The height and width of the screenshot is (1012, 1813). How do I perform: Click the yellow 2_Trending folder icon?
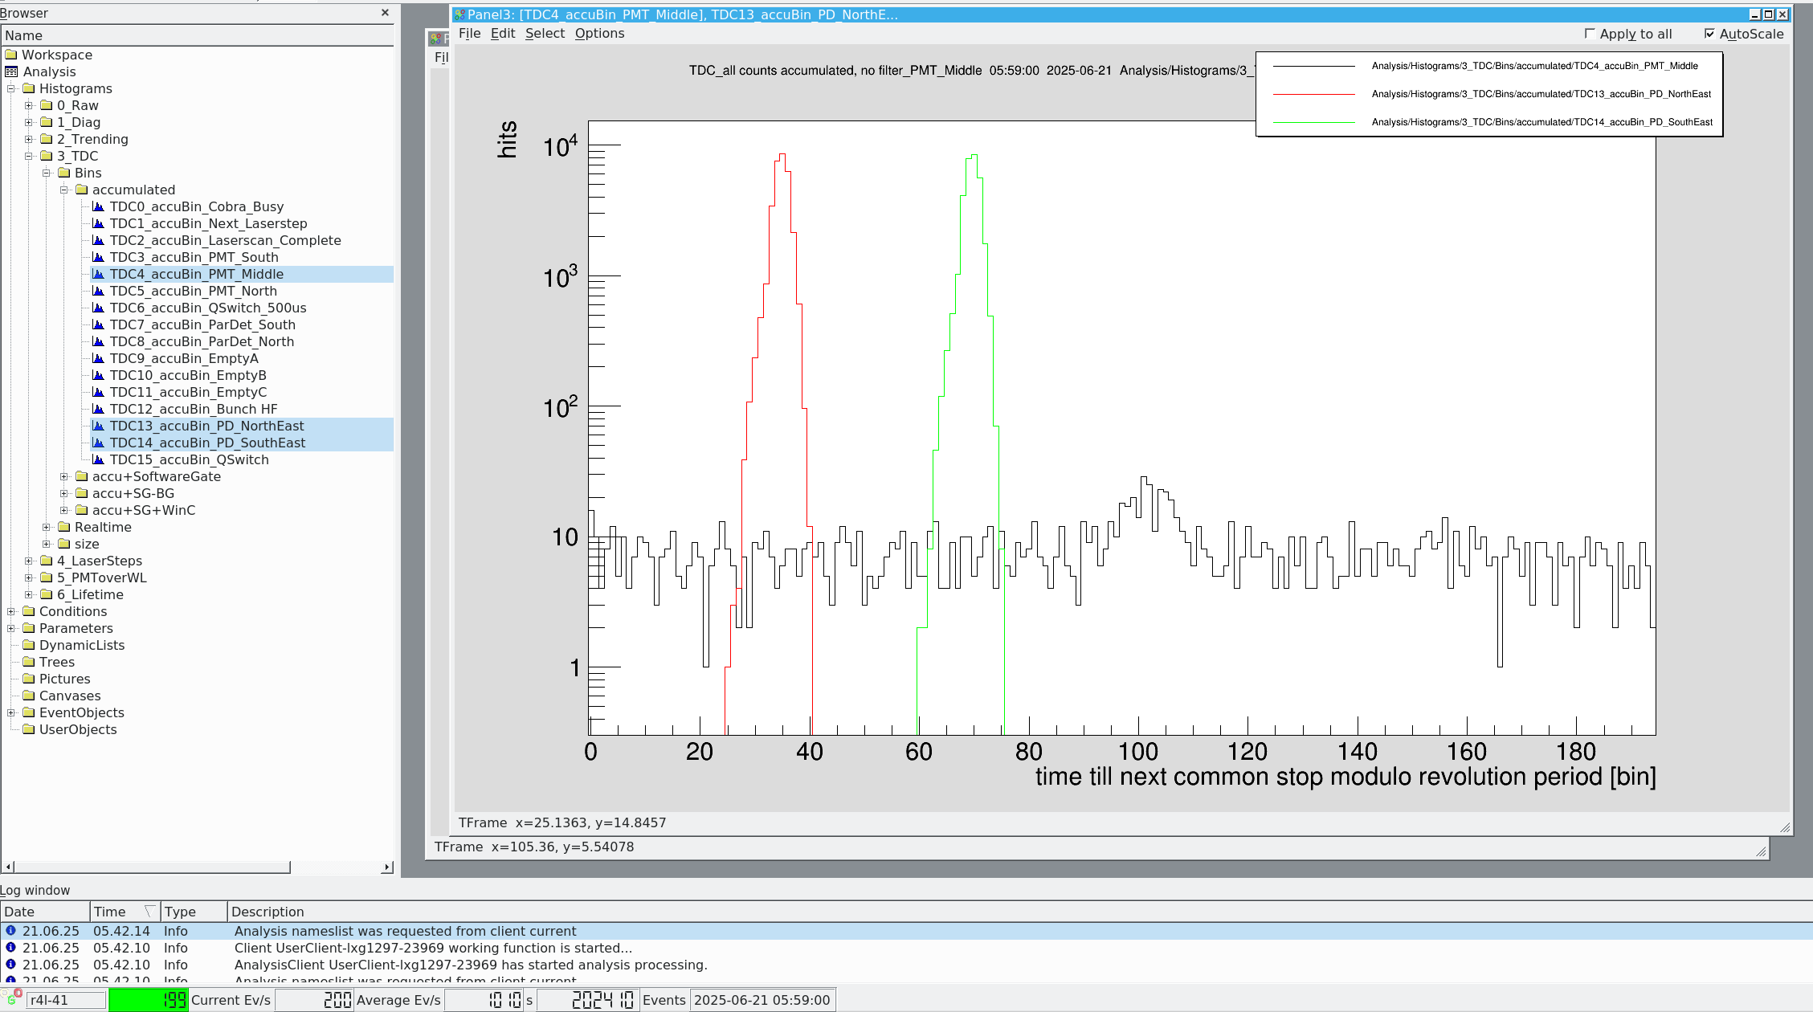[x=47, y=139]
